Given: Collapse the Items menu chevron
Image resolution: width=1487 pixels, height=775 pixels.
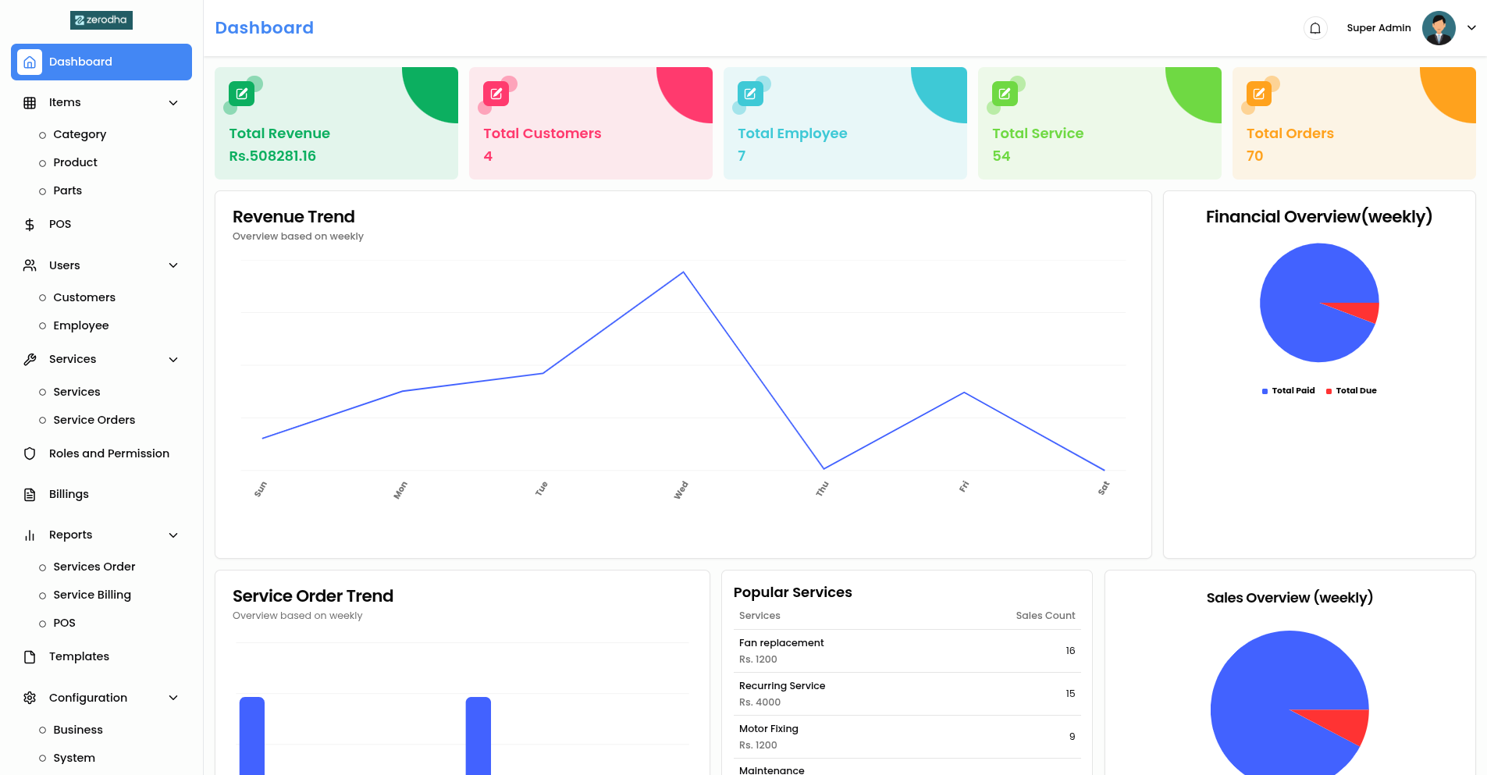Looking at the screenshot, I should 173,103.
